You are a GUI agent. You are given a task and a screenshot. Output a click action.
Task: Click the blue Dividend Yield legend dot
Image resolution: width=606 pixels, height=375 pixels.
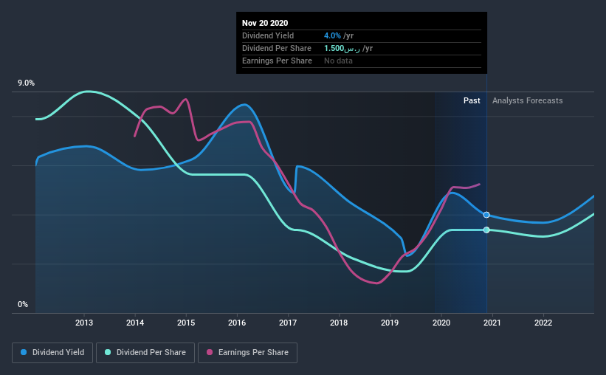point(24,352)
